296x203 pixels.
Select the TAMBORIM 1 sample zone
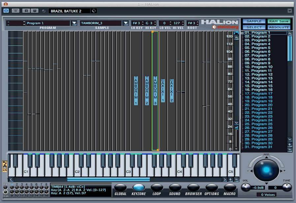coord(136,91)
